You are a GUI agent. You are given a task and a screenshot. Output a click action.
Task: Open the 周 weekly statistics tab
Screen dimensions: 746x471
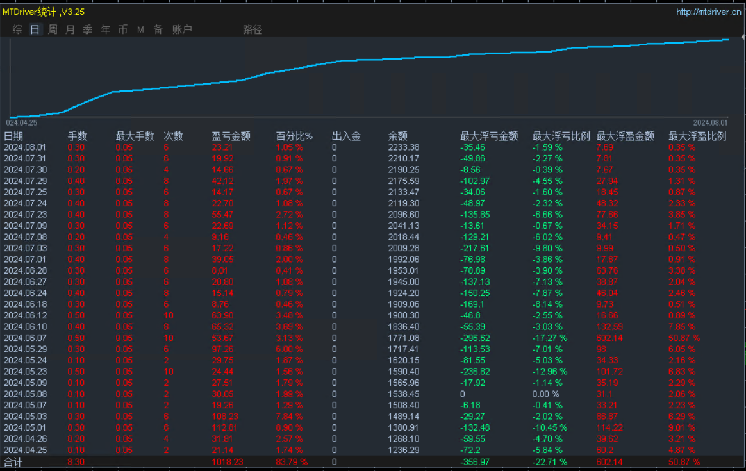(53, 29)
